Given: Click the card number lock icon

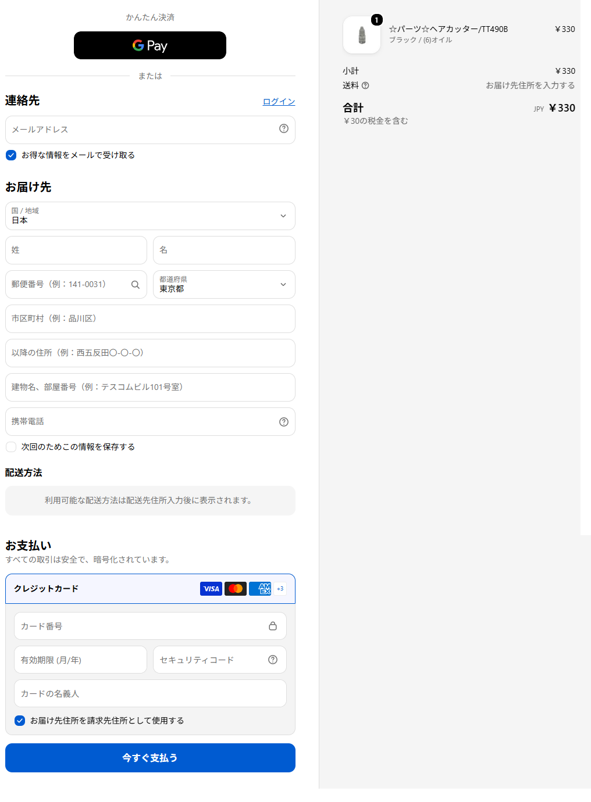Looking at the screenshot, I should pos(273,626).
